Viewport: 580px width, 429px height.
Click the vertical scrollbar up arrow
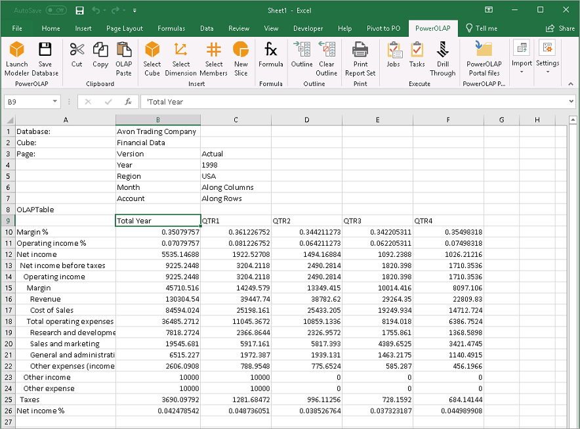click(573, 120)
